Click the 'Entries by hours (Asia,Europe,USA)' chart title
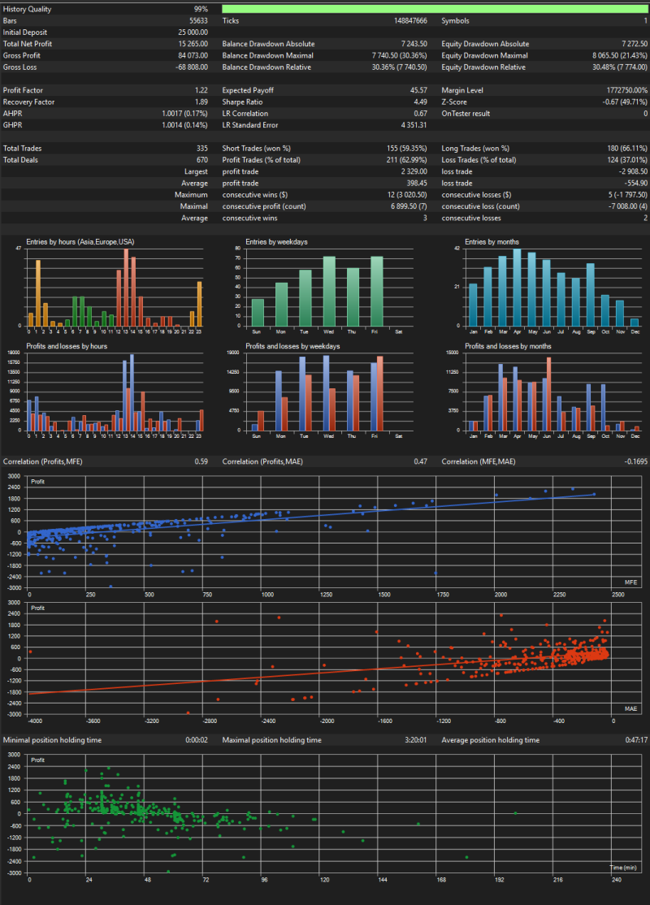 point(80,242)
